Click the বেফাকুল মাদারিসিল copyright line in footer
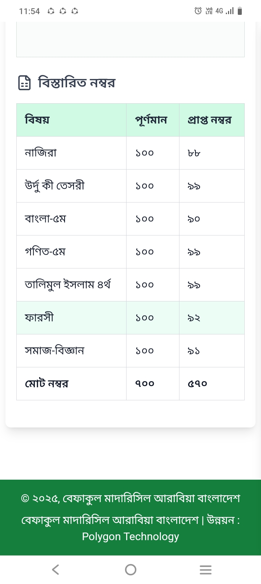Screen dimensions: 261x584 coord(130,499)
